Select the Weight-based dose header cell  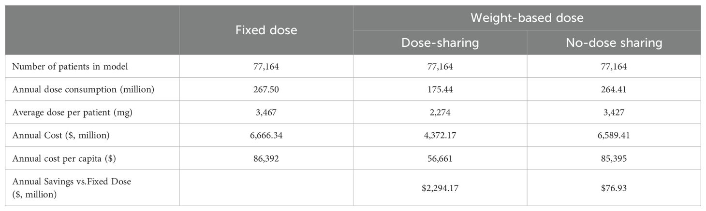click(x=527, y=18)
